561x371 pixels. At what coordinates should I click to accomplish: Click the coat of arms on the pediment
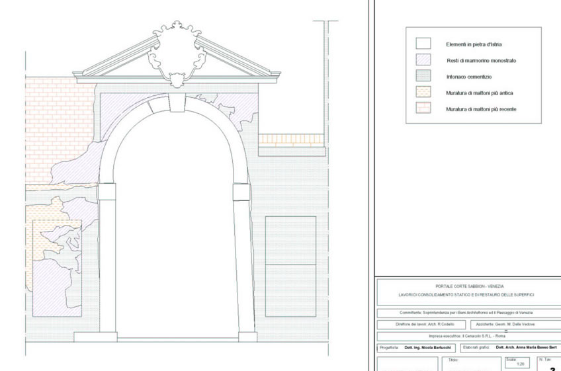coord(177,53)
